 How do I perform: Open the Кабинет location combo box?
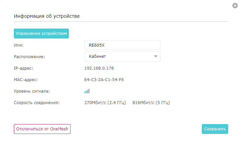point(122,56)
